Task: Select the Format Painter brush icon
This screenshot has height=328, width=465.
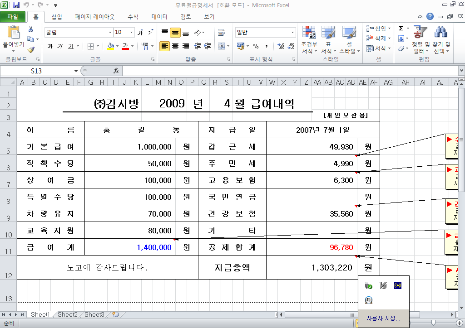Action: (31, 50)
